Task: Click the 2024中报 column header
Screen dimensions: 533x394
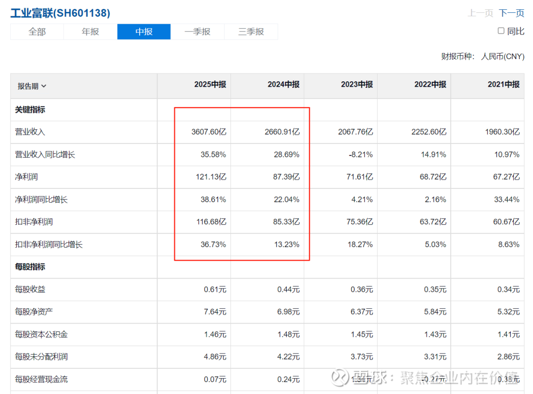Action: [283, 84]
